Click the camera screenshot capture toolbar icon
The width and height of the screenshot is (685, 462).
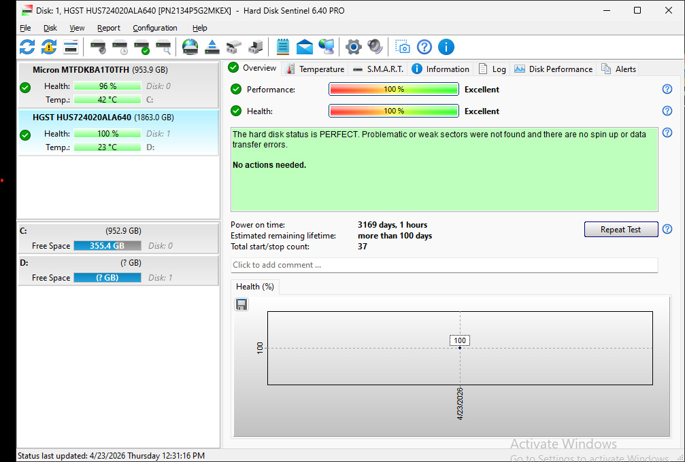tap(402, 47)
